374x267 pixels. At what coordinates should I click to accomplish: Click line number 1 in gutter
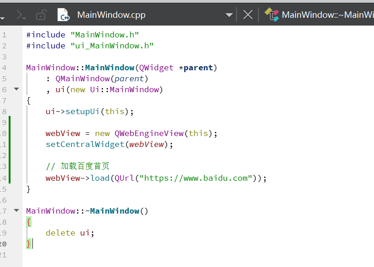coord(4,35)
